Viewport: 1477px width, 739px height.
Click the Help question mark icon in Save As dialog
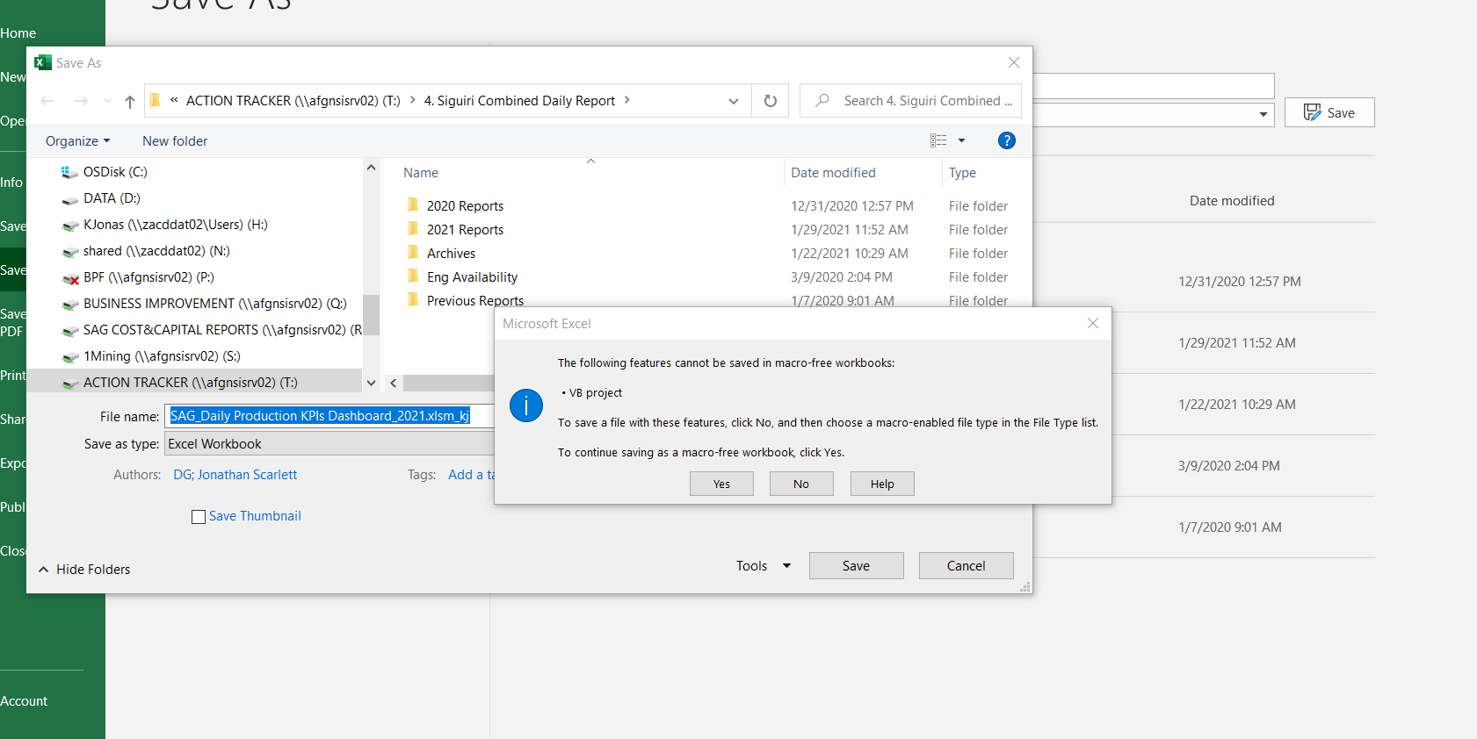(x=1007, y=140)
